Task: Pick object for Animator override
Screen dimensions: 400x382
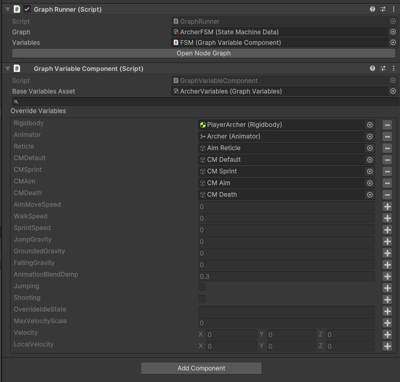Action: click(370, 137)
